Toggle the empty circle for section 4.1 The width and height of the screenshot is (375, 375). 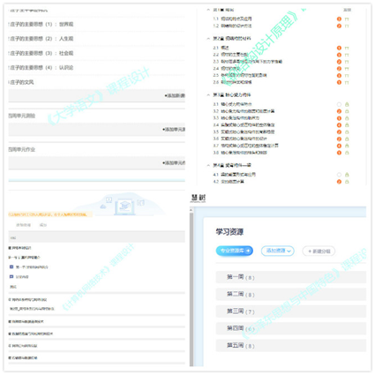pos(339,175)
